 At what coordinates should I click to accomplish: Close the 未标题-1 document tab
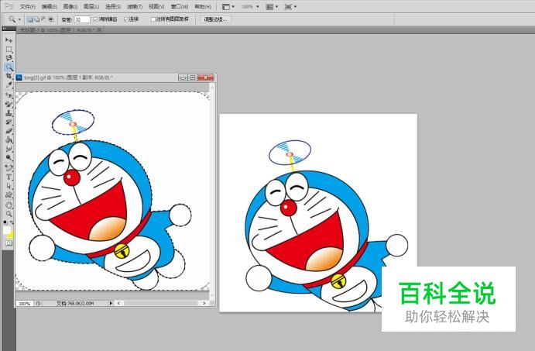tap(99, 30)
